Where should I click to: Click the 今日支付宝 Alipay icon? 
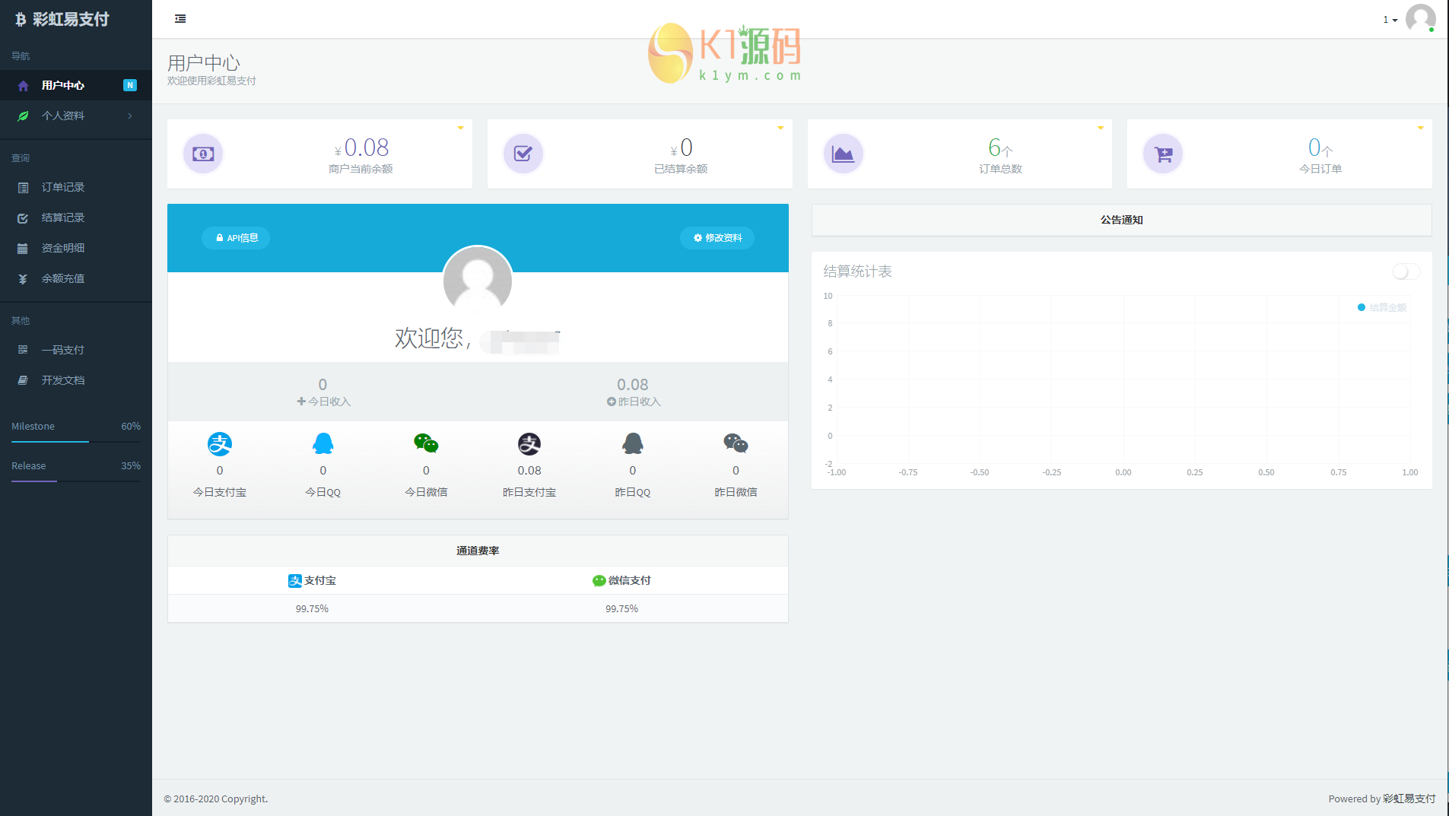coord(219,443)
